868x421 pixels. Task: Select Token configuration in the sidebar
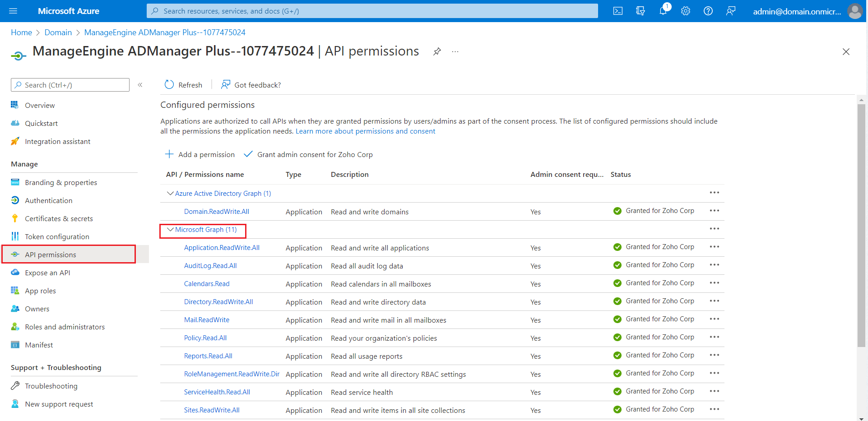click(x=57, y=236)
